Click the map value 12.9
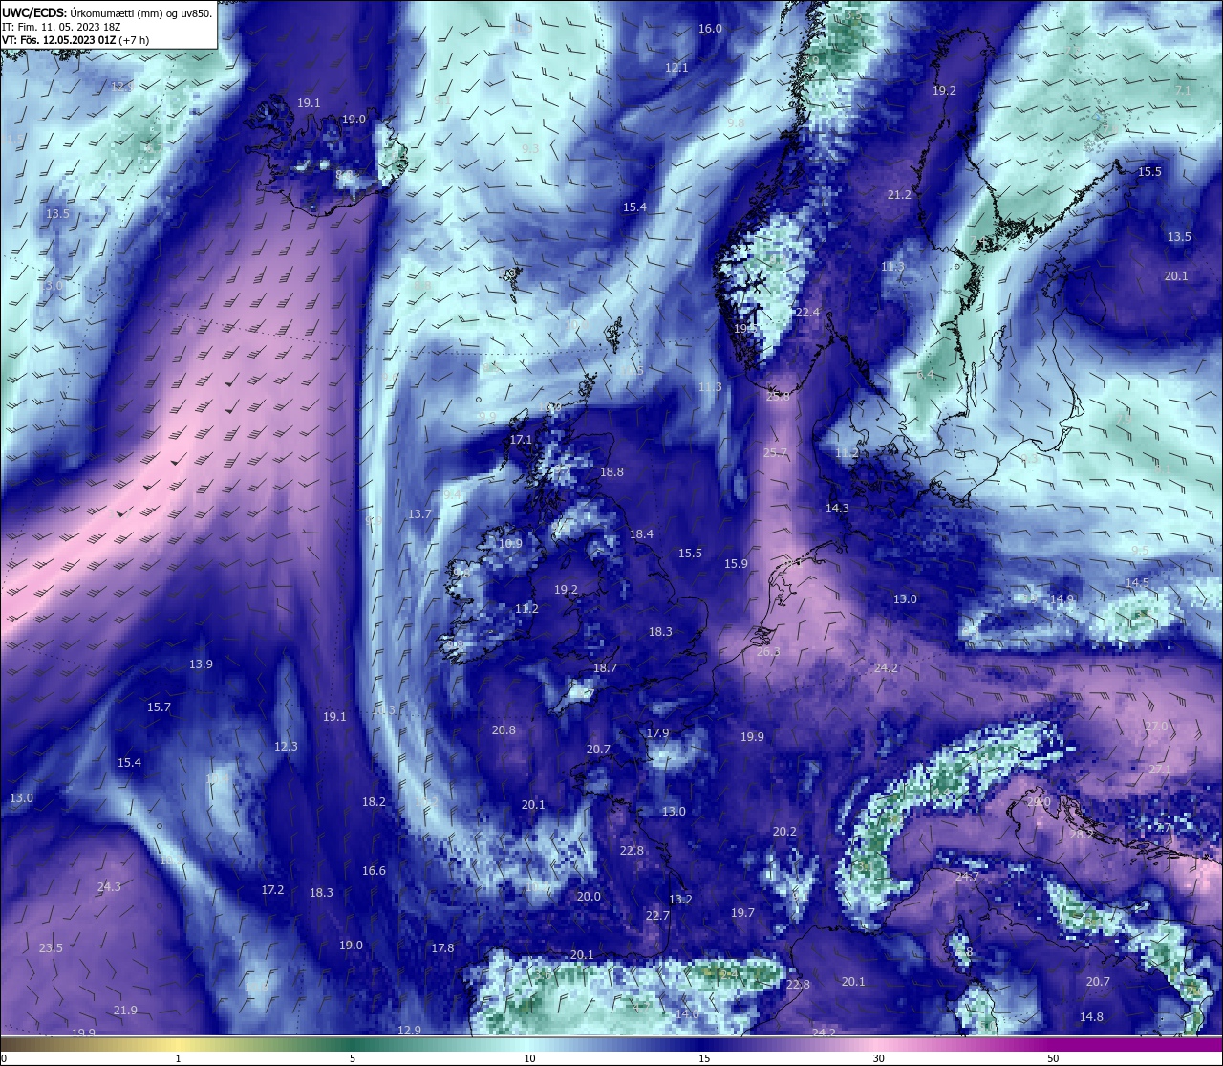 [x=409, y=1031]
